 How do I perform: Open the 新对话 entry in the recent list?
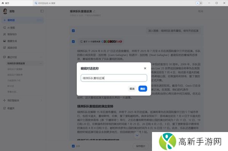pyautogui.click(x=11, y=86)
